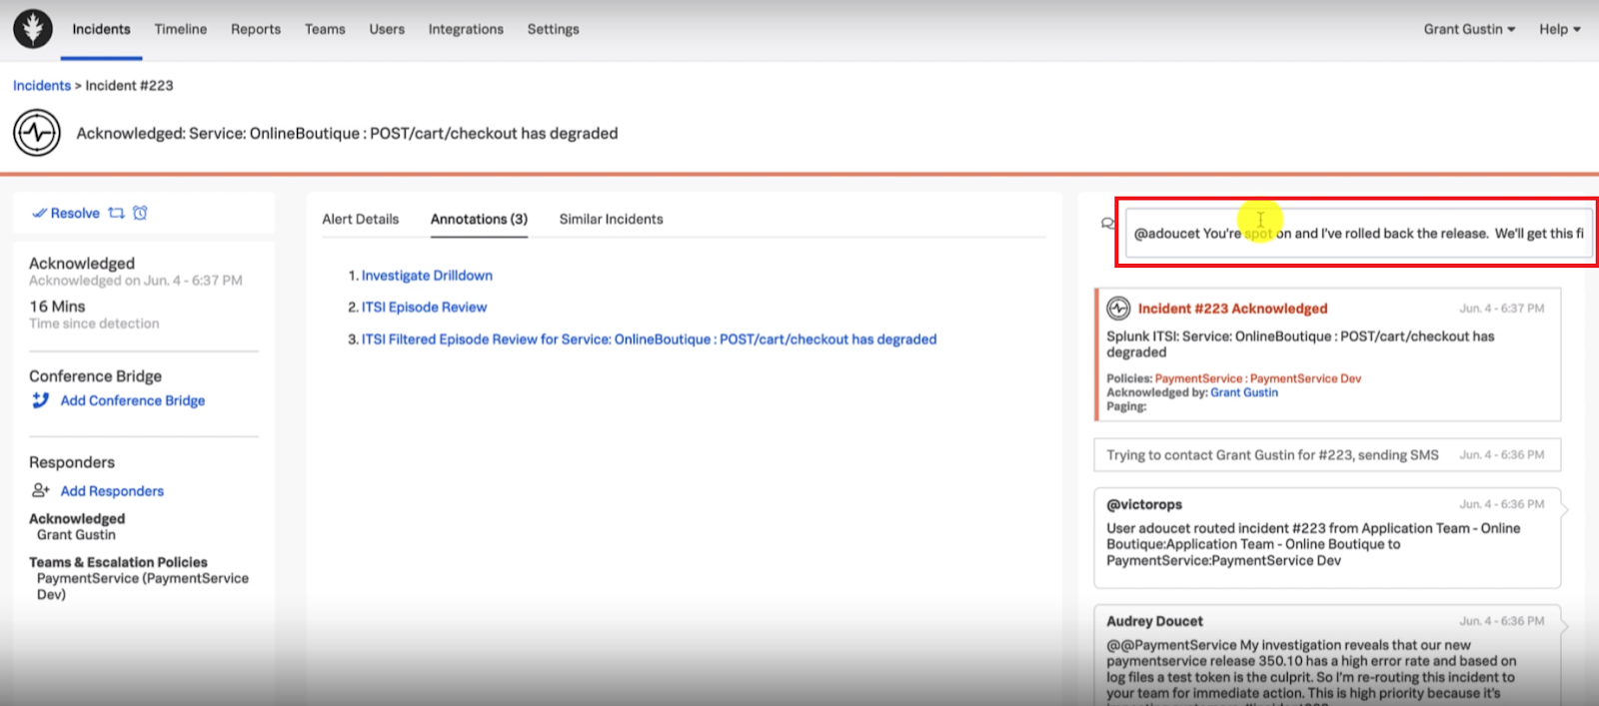Switch to the Alert Details tab
This screenshot has height=706, width=1599.
360,219
